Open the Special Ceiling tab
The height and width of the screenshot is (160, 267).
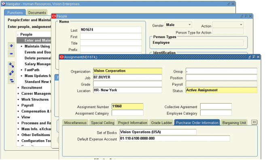point(102,123)
